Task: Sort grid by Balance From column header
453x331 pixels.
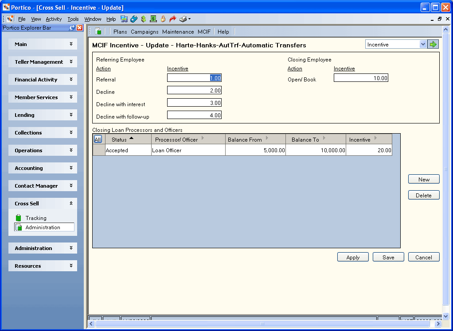Action: coord(255,139)
